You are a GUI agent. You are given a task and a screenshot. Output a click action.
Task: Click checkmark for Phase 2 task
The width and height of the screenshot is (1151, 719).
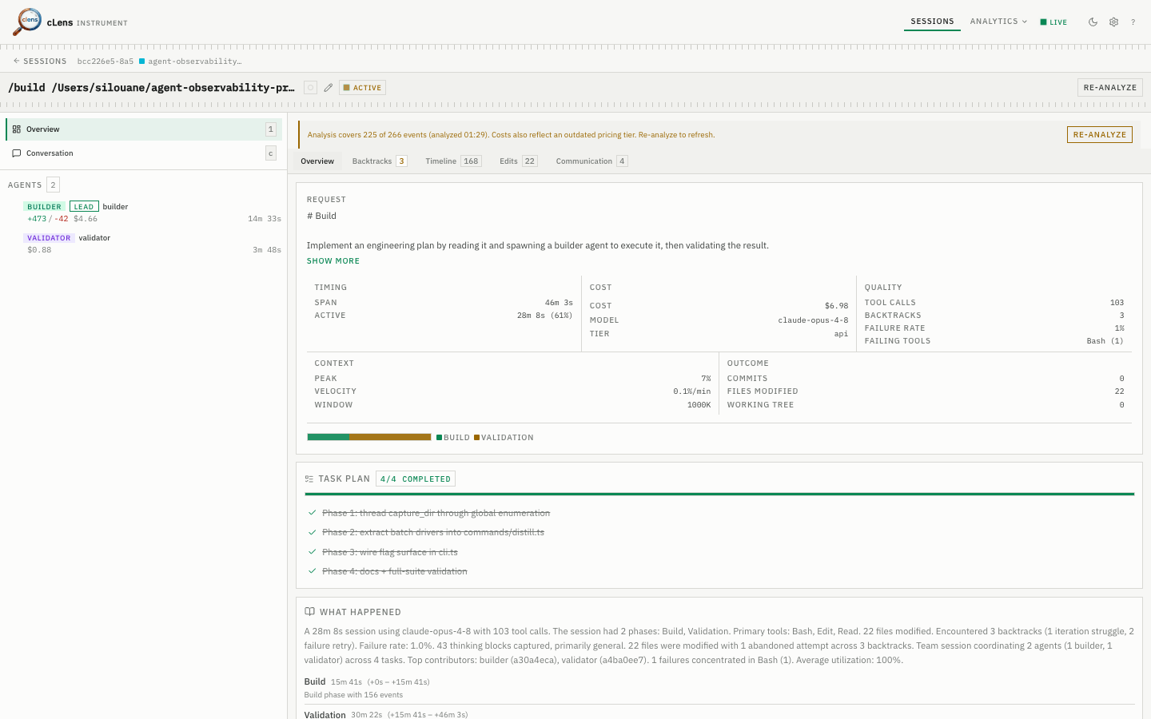[312, 532]
